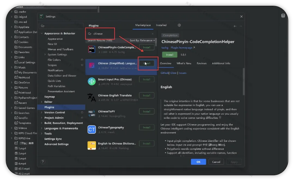The width and height of the screenshot is (294, 181).
Task: Open the Notifications settings page
Action: tap(55, 70)
